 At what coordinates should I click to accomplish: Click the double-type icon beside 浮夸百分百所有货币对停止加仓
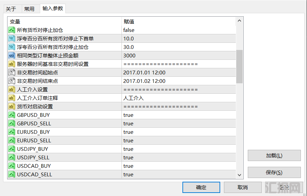pyautogui.click(x=12, y=47)
